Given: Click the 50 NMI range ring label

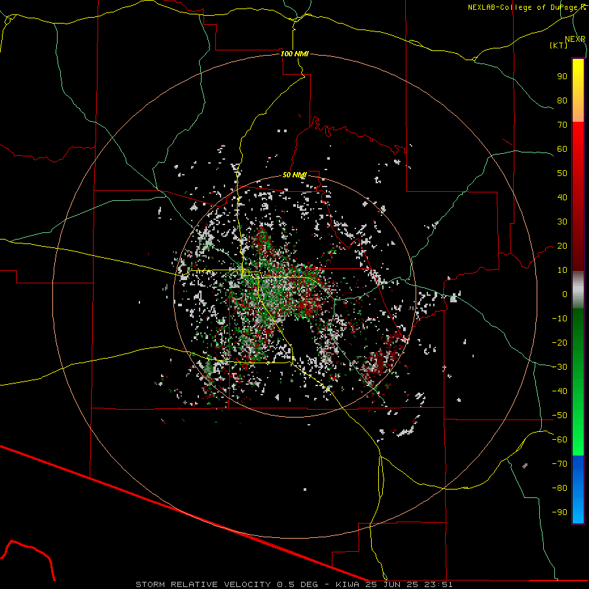Looking at the screenshot, I should tap(294, 175).
